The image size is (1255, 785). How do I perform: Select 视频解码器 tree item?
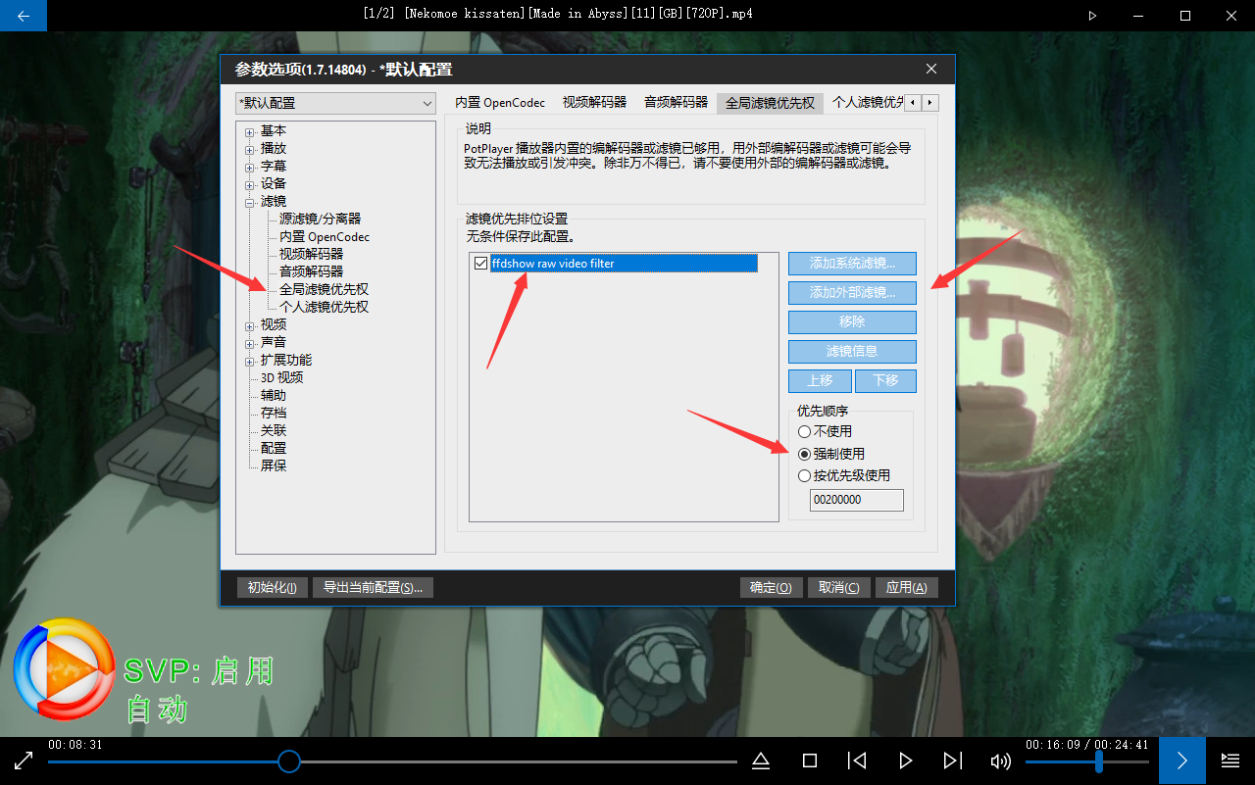click(311, 254)
